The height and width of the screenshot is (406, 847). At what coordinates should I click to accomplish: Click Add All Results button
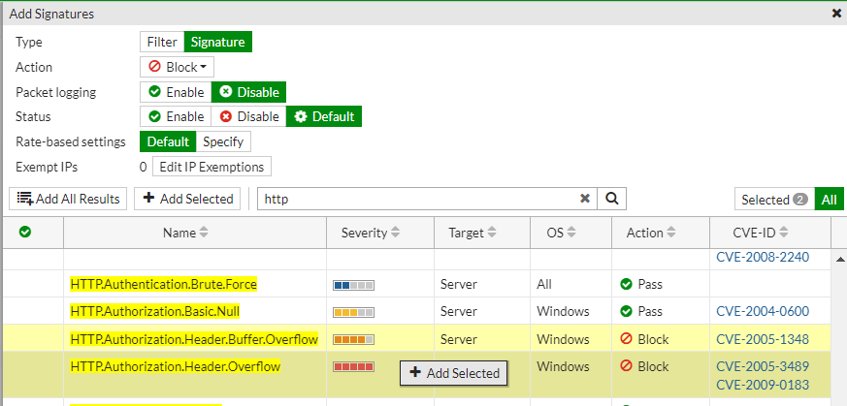(68, 199)
